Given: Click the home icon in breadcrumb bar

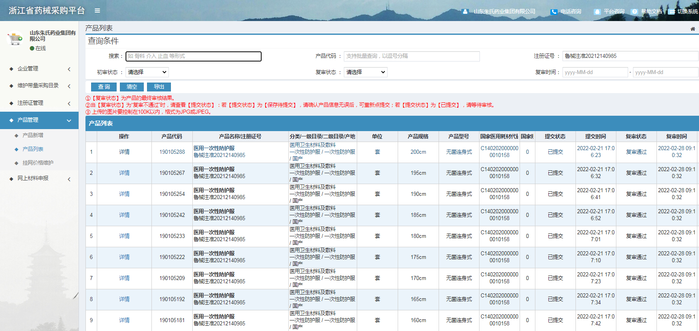Looking at the screenshot, I should [693, 29].
